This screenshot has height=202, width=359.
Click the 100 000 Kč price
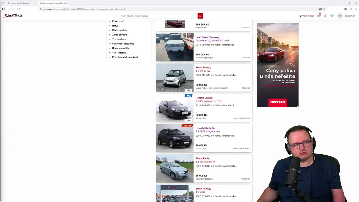pyautogui.click(x=202, y=54)
